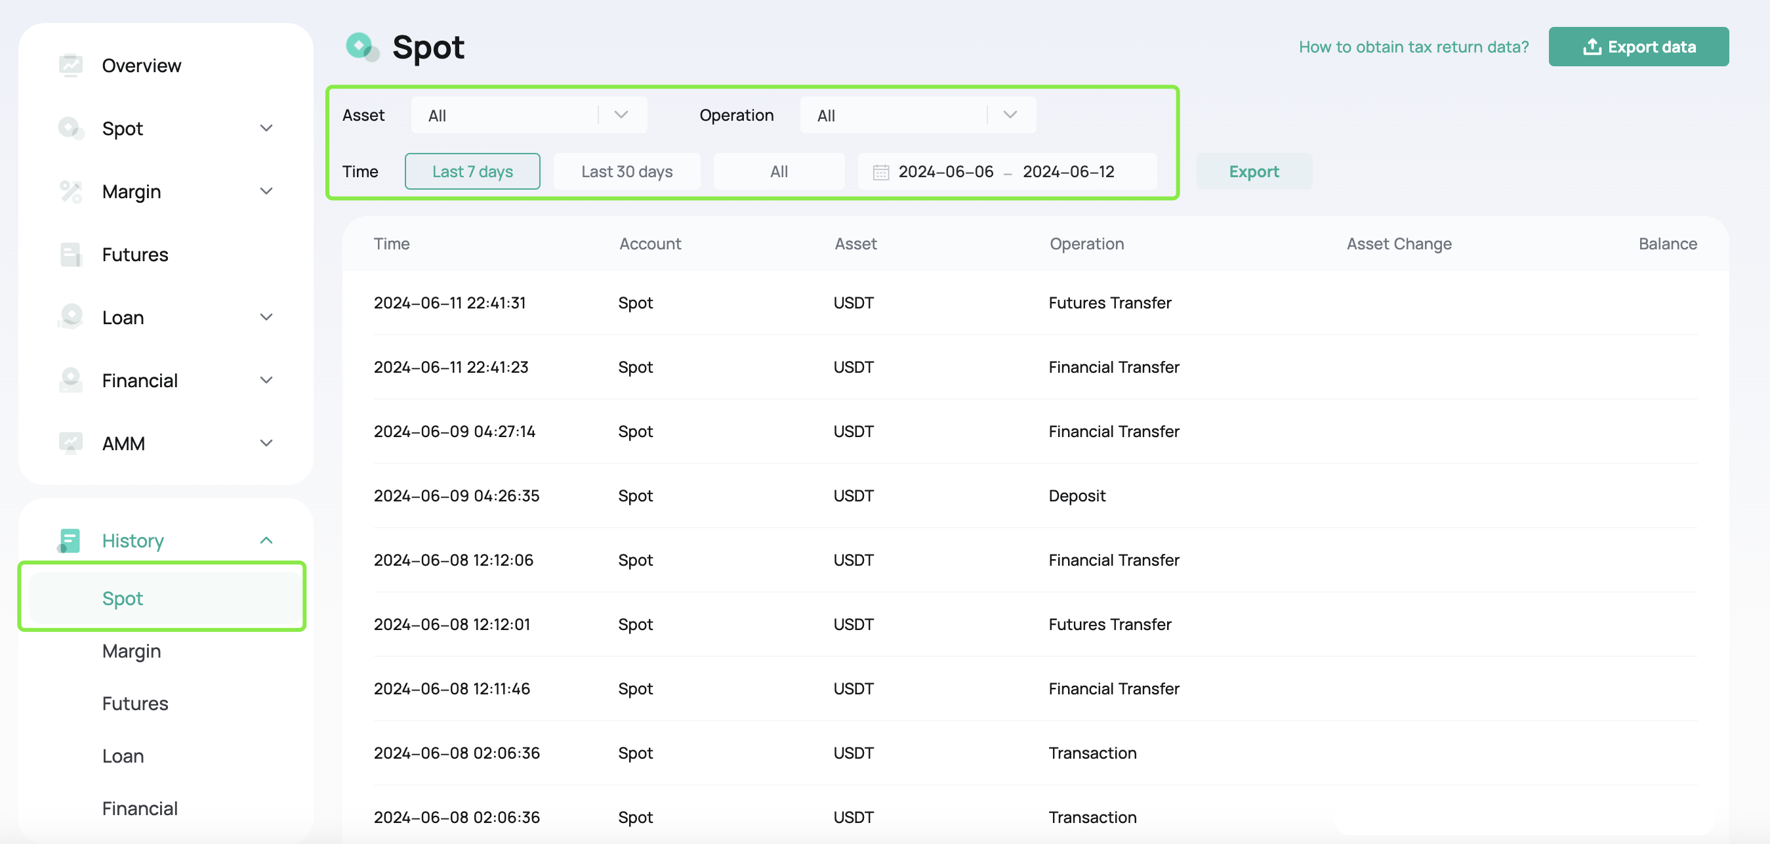Click Futures Transfer in the 22:41:31 row
Screen dimensions: 1770x844
[x=1109, y=303]
